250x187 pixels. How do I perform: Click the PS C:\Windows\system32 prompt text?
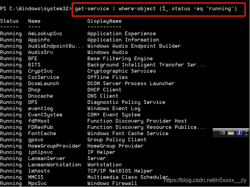click(x=36, y=9)
